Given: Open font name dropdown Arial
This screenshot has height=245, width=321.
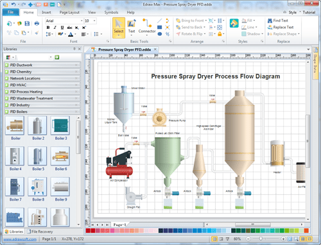Looking at the screenshot, I should click(x=82, y=21).
